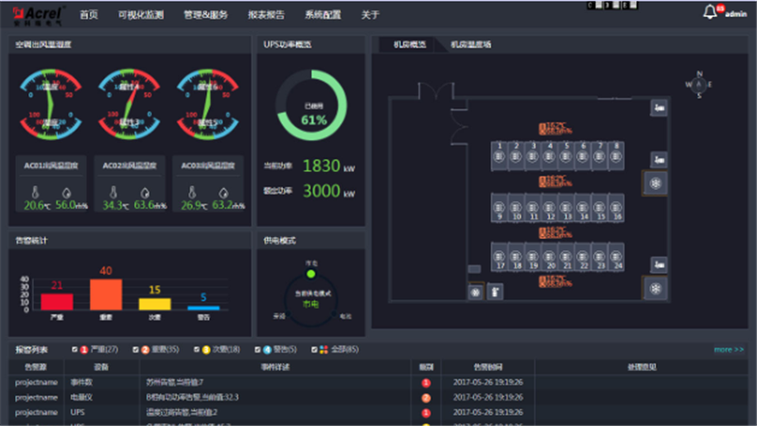
Task: Click the top camera icon in room
Action: (657, 110)
